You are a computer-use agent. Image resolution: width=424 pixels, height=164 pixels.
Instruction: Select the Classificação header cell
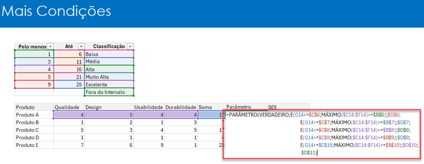click(x=109, y=46)
